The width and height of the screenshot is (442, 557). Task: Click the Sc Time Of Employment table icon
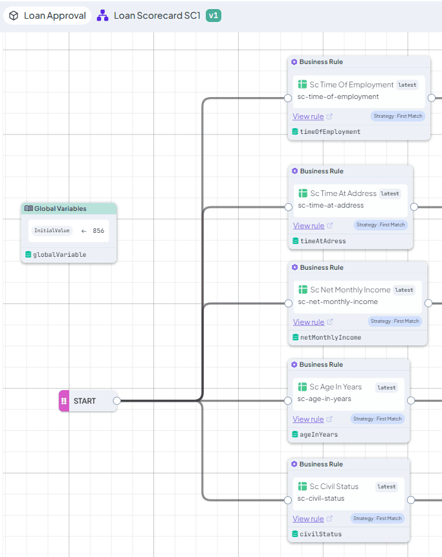(x=302, y=84)
